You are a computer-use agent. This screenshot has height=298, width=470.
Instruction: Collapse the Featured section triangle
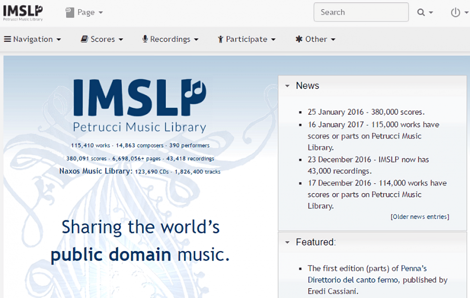tap(287, 242)
